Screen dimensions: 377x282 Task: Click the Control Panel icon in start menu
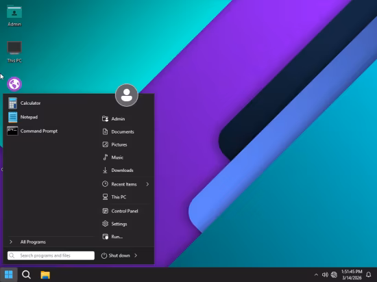pyautogui.click(x=105, y=211)
